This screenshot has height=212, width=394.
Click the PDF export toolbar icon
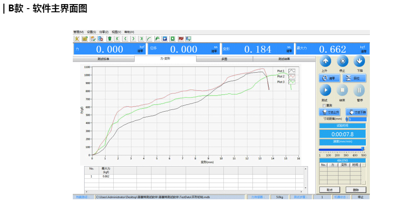(x=181, y=39)
